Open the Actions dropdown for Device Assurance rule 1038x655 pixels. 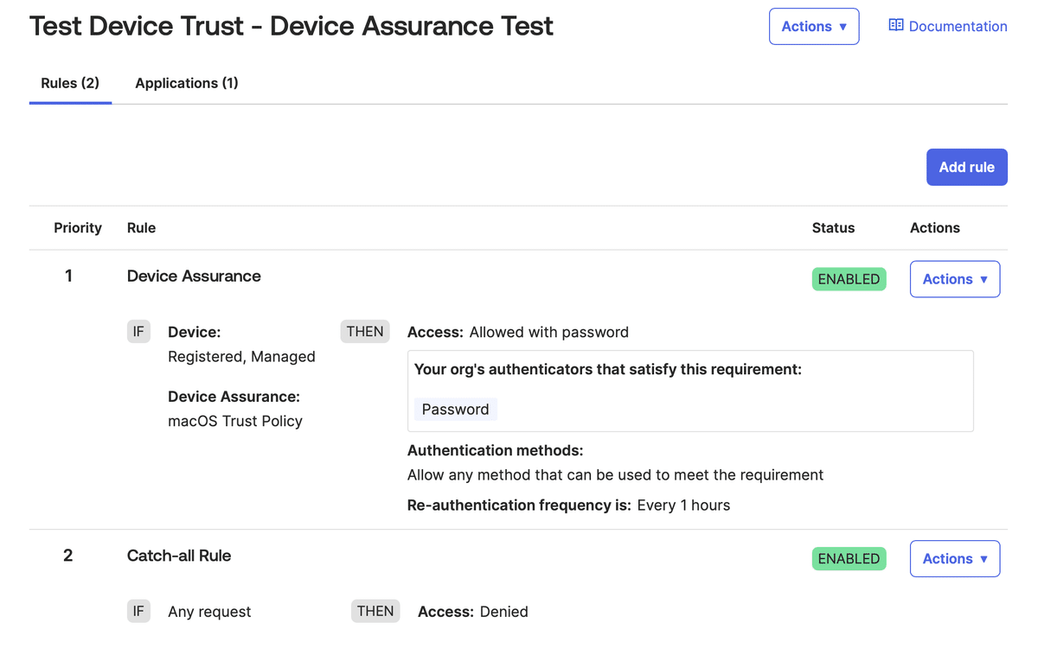coord(955,278)
